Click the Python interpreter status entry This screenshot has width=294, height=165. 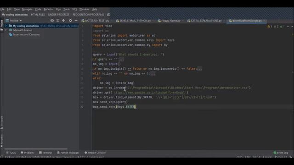(x=281, y=157)
